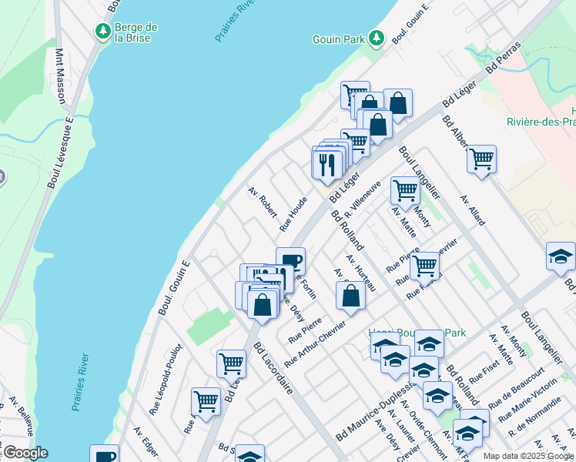This screenshot has width=576, height=462.
Task: Click the Av. Robert street label
Action: point(263,202)
